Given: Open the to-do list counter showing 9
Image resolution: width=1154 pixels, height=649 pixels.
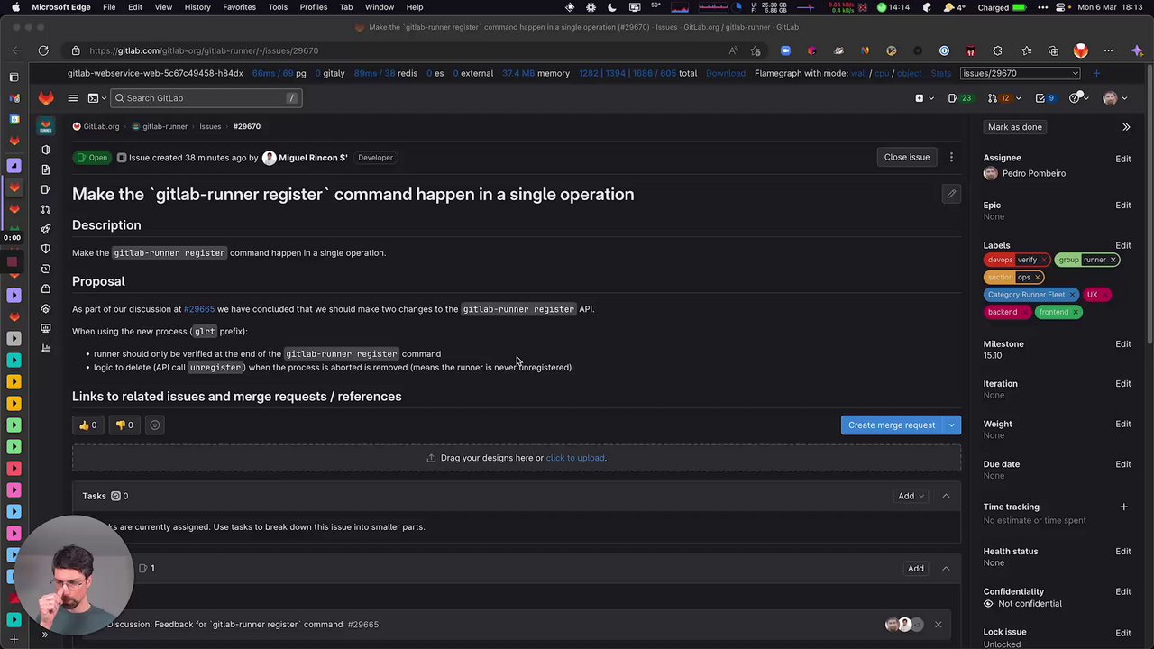Looking at the screenshot, I should point(1045,97).
